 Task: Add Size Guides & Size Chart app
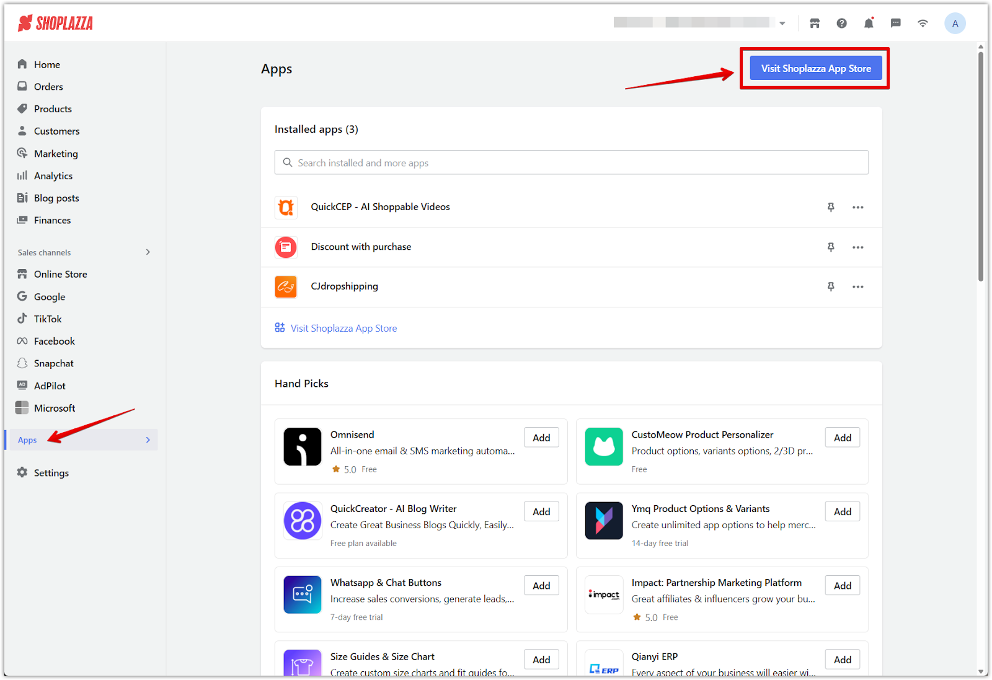(x=541, y=660)
